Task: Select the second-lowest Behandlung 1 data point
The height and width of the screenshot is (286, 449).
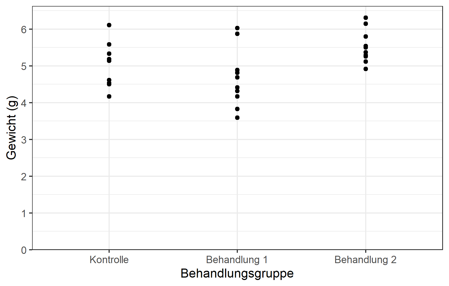Action: 237,109
